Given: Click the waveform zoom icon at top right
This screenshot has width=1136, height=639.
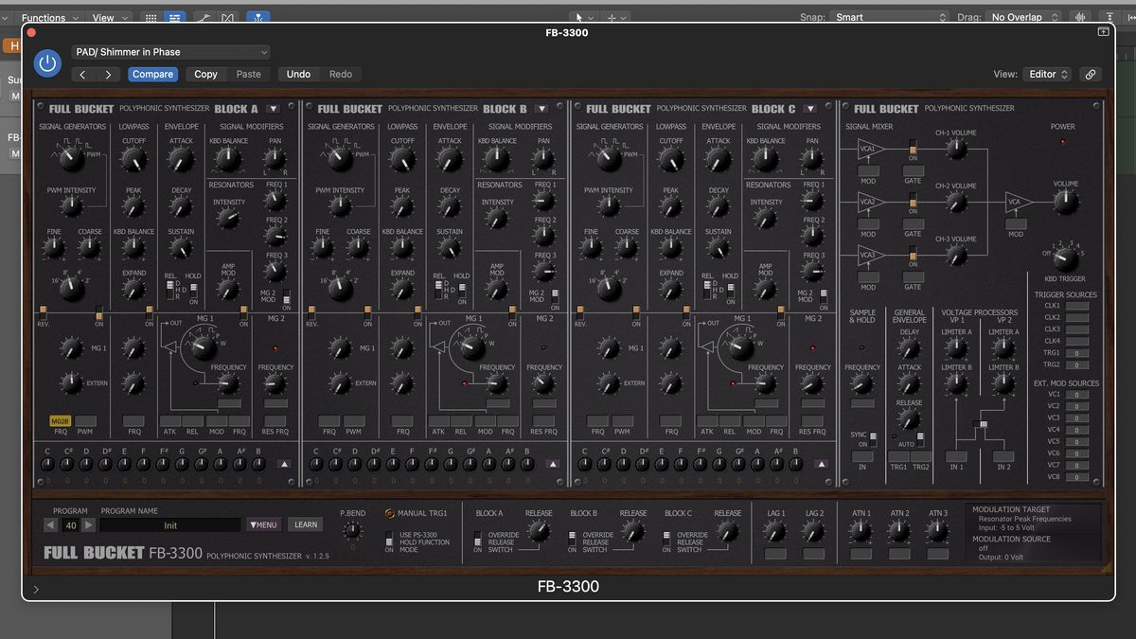Looking at the screenshot, I should 1079,17.
